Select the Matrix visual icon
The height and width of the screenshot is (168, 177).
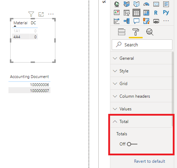tap(146, 13)
